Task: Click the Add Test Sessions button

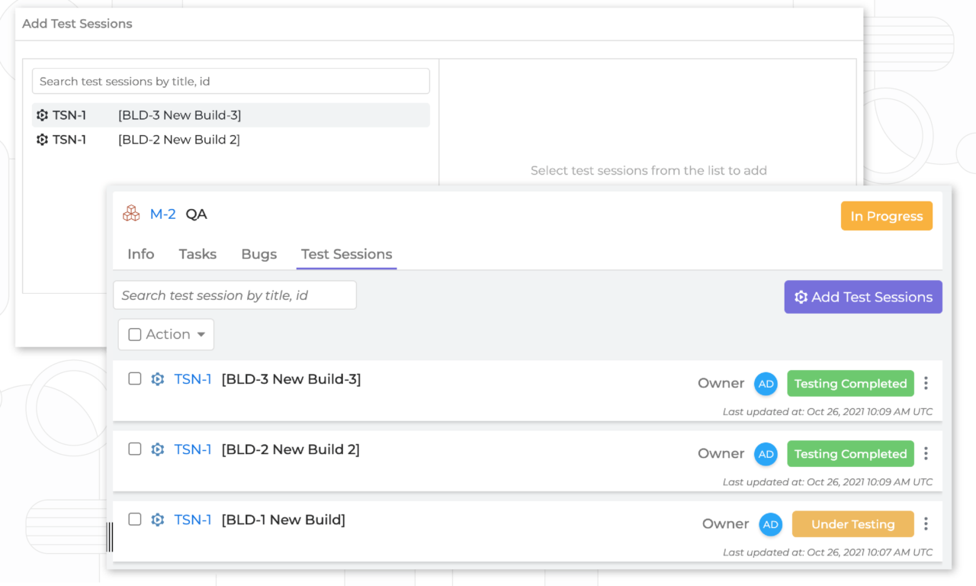Action: click(863, 297)
